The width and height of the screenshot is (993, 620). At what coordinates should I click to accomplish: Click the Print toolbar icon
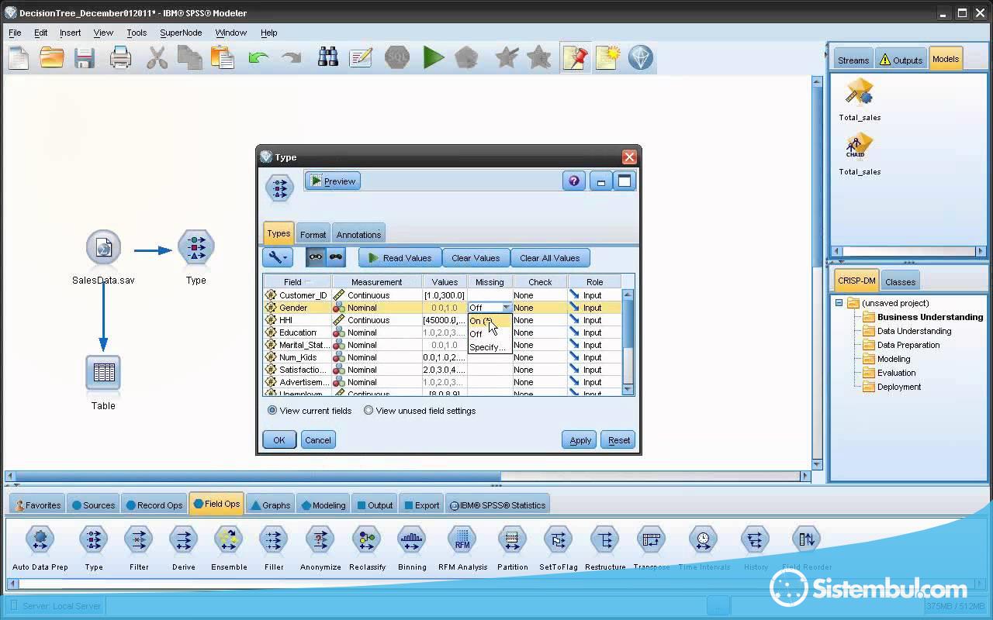(120, 57)
